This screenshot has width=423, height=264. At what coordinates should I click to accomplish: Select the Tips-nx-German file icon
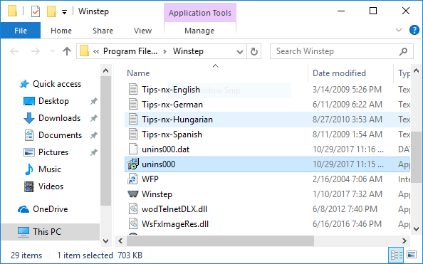pyautogui.click(x=133, y=105)
